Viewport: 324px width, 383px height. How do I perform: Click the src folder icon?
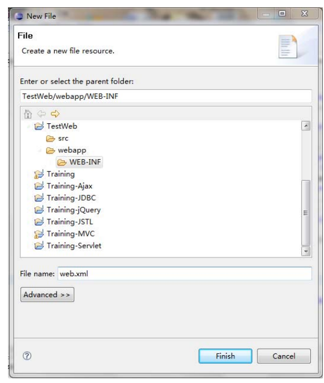point(51,139)
